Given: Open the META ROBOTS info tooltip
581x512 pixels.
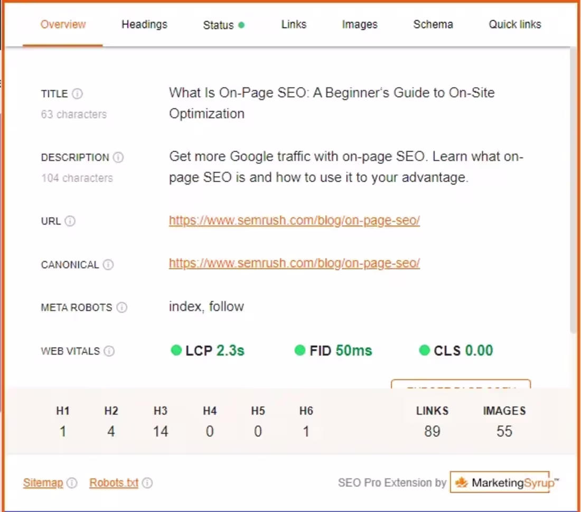Looking at the screenshot, I should pyautogui.click(x=122, y=308).
